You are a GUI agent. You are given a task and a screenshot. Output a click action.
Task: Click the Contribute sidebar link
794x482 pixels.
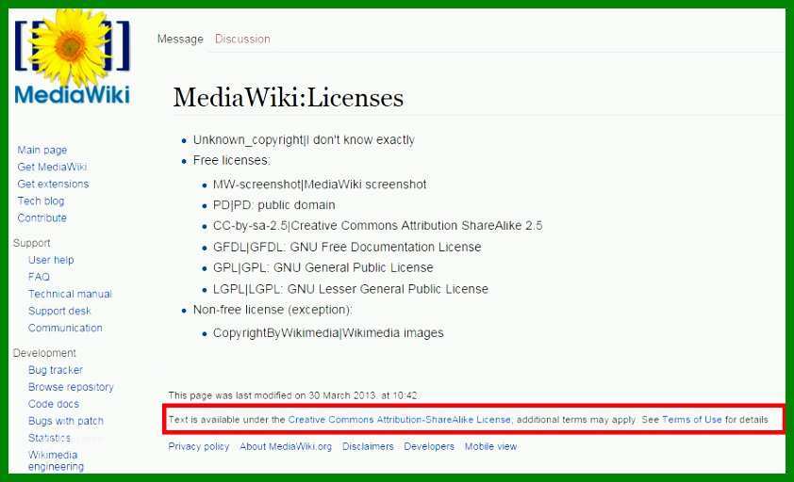(x=42, y=218)
